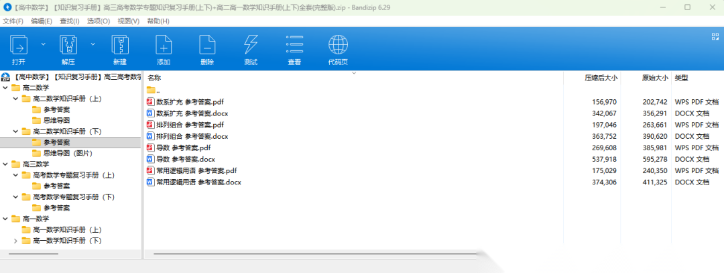Sort by the 名称 column header
Screen dimensions: 724x273
coord(155,78)
